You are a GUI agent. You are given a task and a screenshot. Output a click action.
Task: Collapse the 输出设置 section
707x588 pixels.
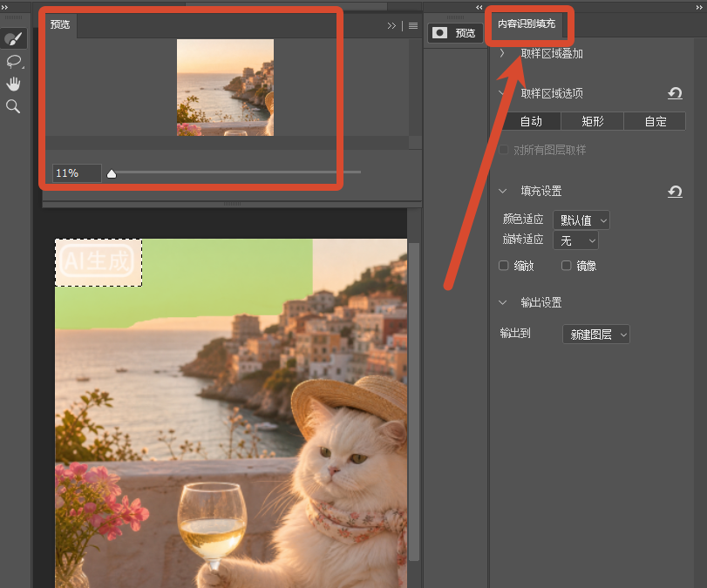(x=503, y=302)
